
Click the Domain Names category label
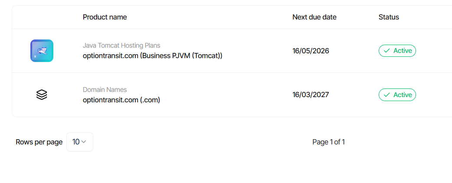click(105, 90)
